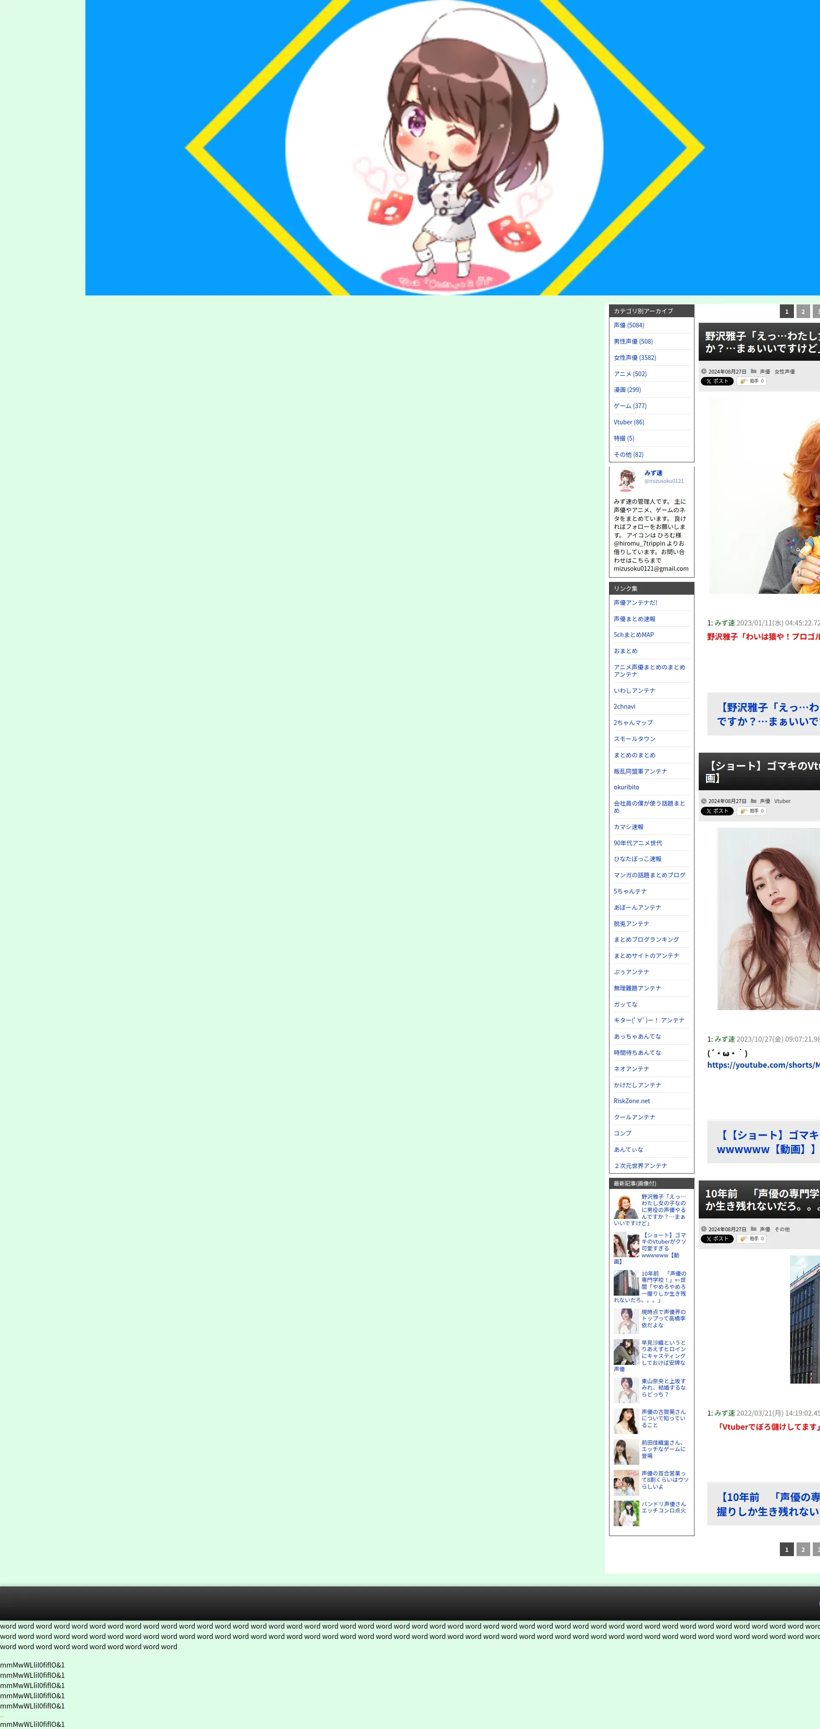
Task: Click X post button on the 10年前 article
Action: pyautogui.click(x=717, y=1239)
